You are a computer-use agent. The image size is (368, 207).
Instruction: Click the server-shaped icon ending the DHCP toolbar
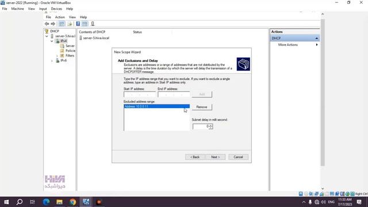point(93,24)
